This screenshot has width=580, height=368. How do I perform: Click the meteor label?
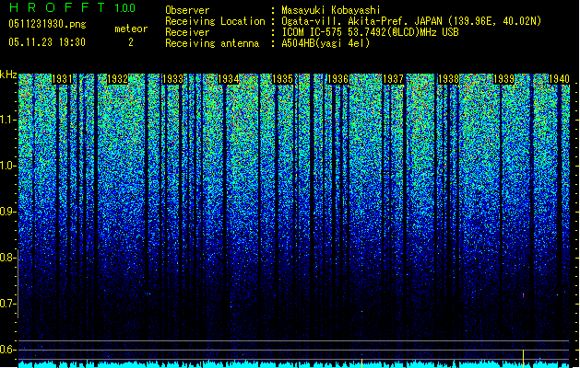click(131, 29)
